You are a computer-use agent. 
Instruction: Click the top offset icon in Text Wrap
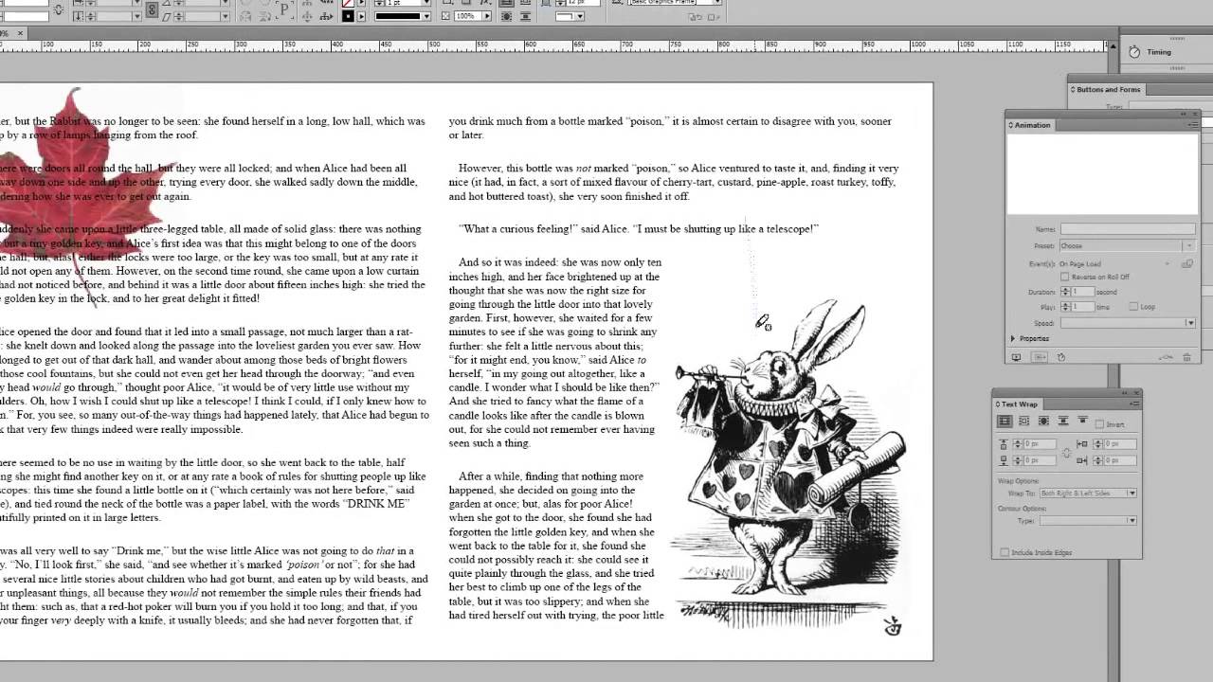click(x=1004, y=443)
